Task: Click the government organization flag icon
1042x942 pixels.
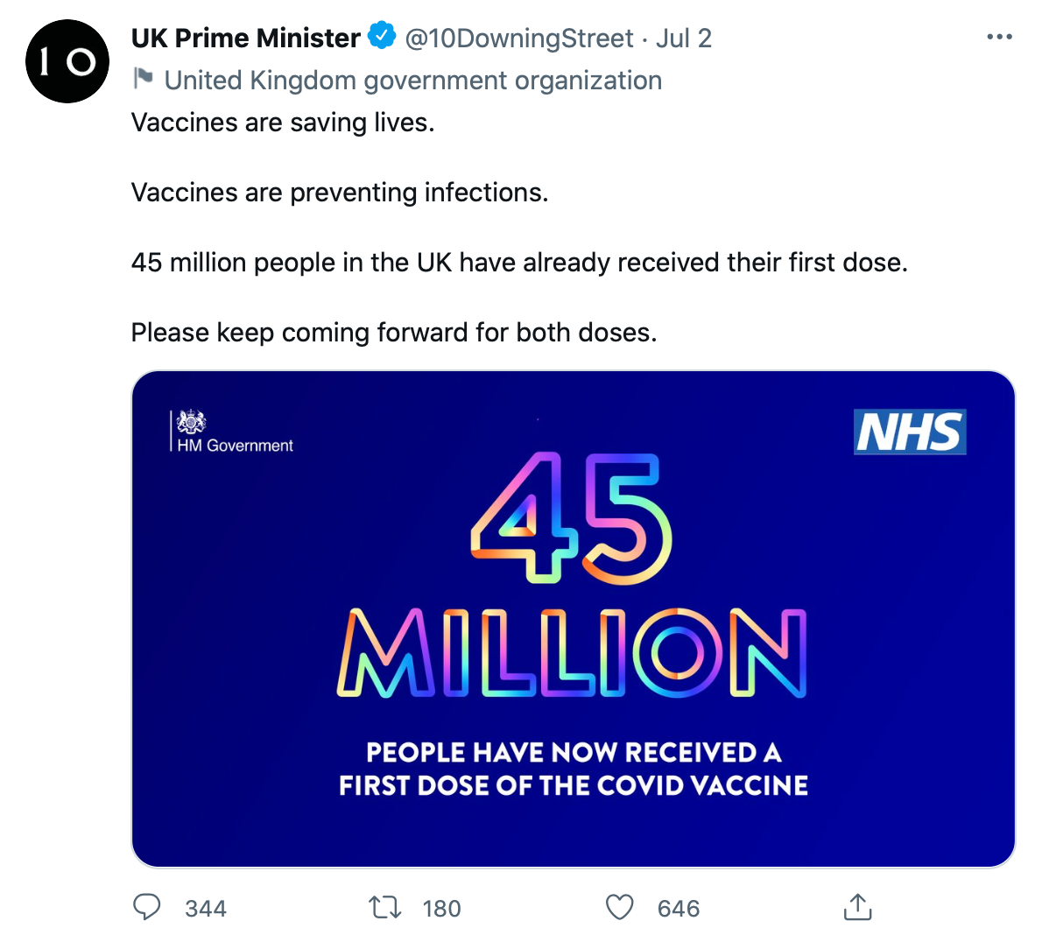Action: tap(143, 79)
